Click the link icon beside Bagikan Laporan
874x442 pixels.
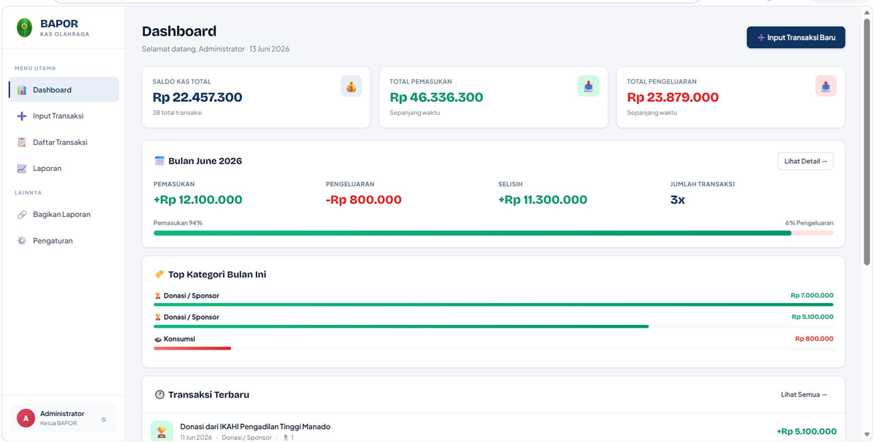(22, 214)
